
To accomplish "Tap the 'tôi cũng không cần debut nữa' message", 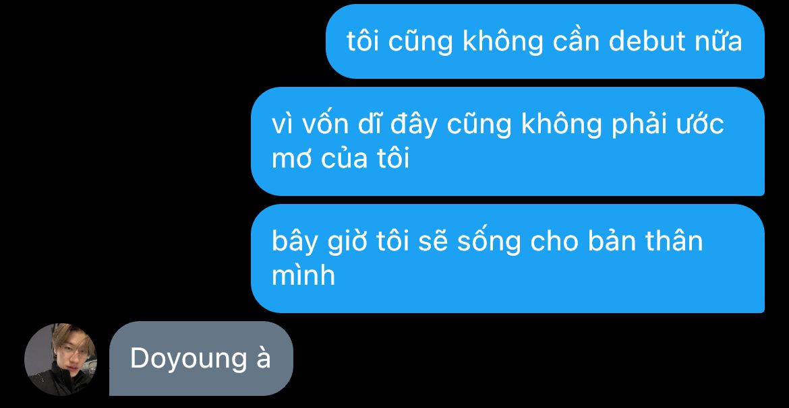I will pos(545,41).
